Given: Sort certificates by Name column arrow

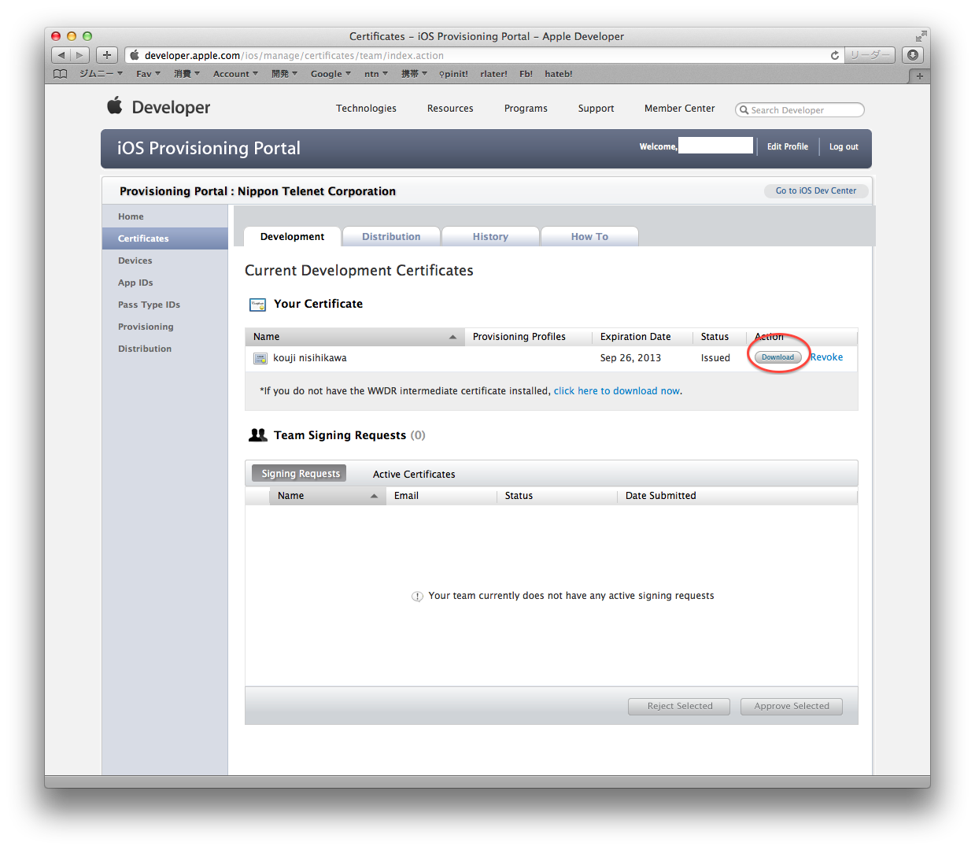Looking at the screenshot, I should click(452, 337).
